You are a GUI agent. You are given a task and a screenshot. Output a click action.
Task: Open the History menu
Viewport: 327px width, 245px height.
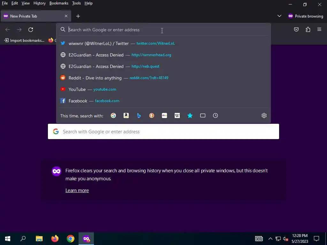(x=40, y=3)
